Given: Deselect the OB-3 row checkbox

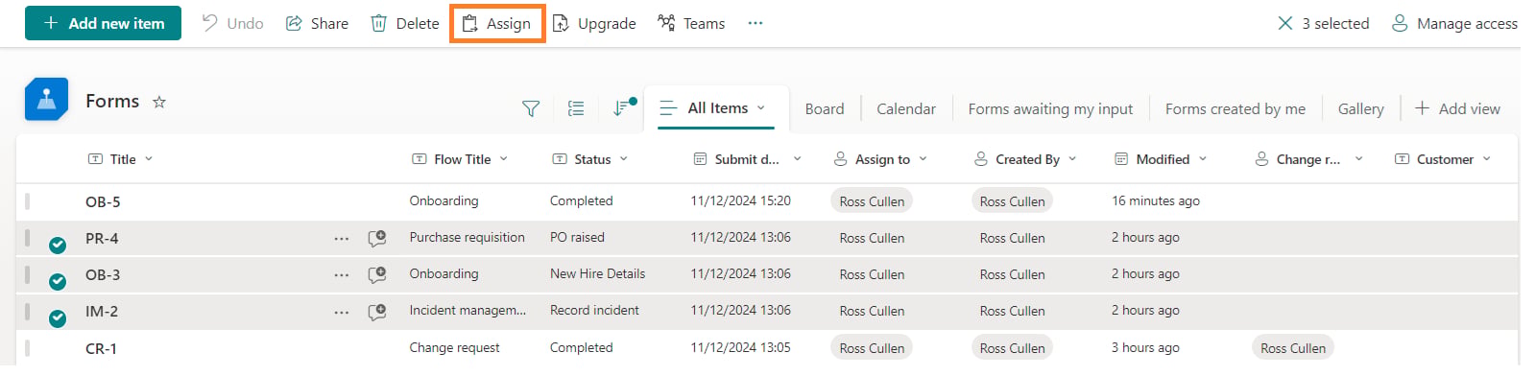Looking at the screenshot, I should [58, 282].
